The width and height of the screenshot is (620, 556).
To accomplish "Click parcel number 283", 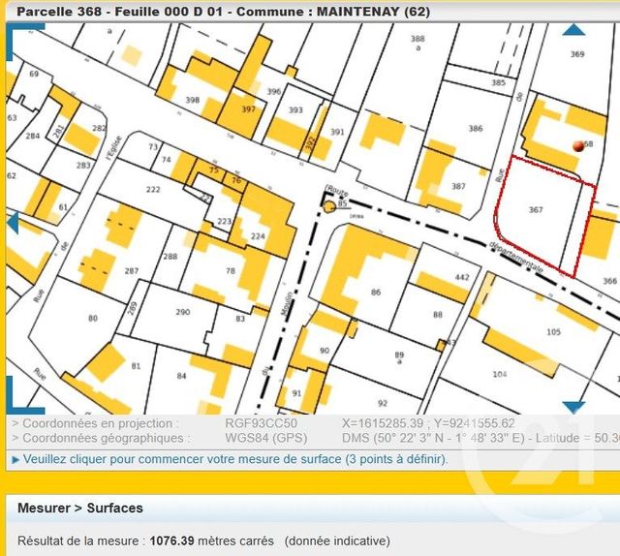I will click(x=83, y=166).
